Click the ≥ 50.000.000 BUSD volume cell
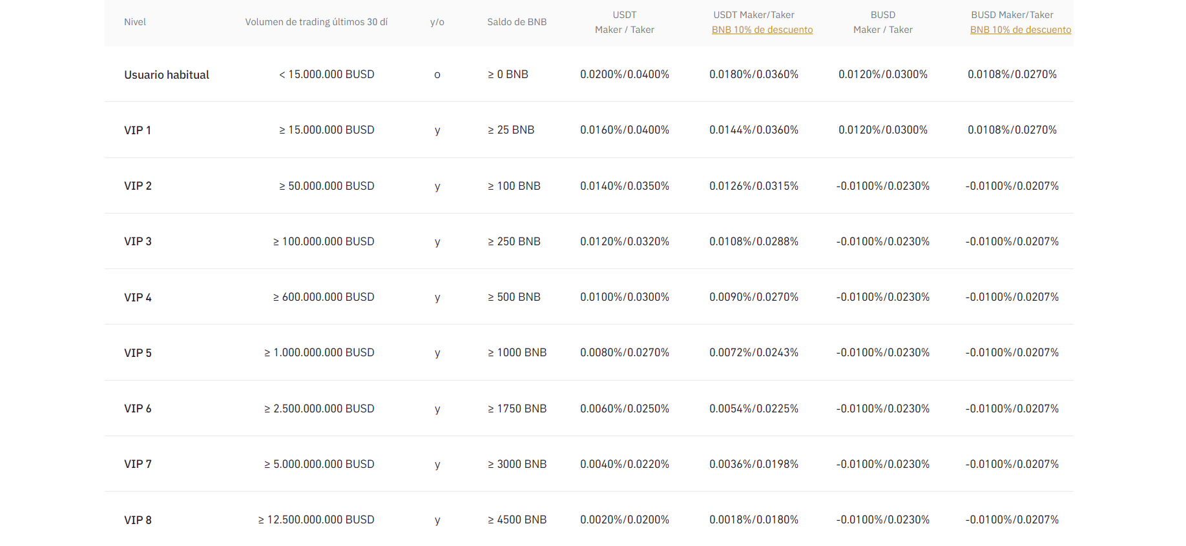 pos(327,186)
